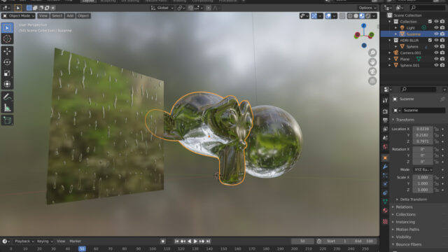Open Material properties tab icon
Image resolution: width=448 pixels, height=252 pixels.
pos(385,211)
